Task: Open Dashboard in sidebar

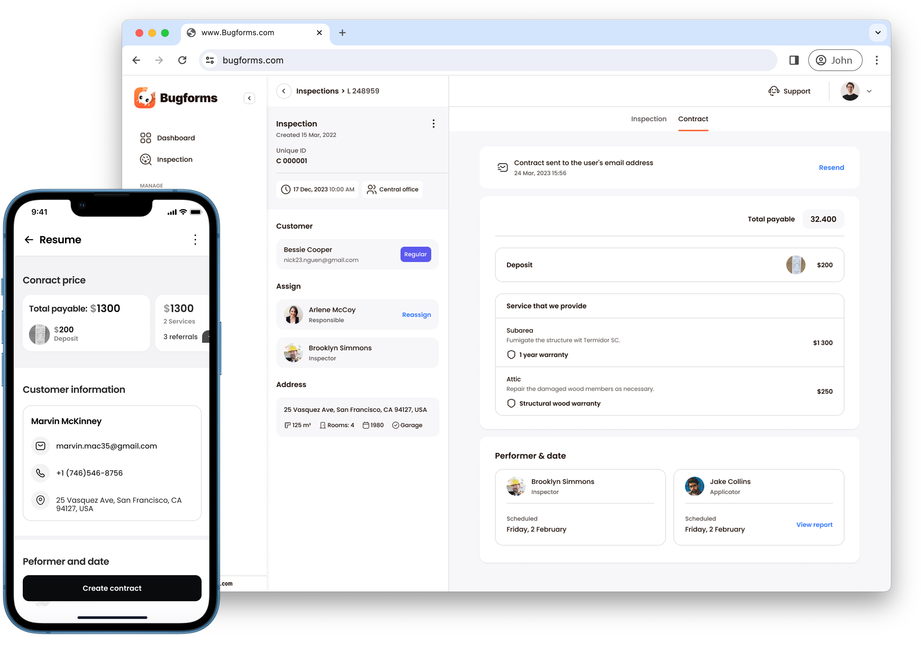Action: click(168, 138)
